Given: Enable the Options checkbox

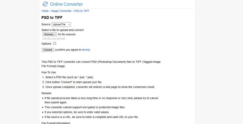Looking at the screenshot, I should [55, 43].
